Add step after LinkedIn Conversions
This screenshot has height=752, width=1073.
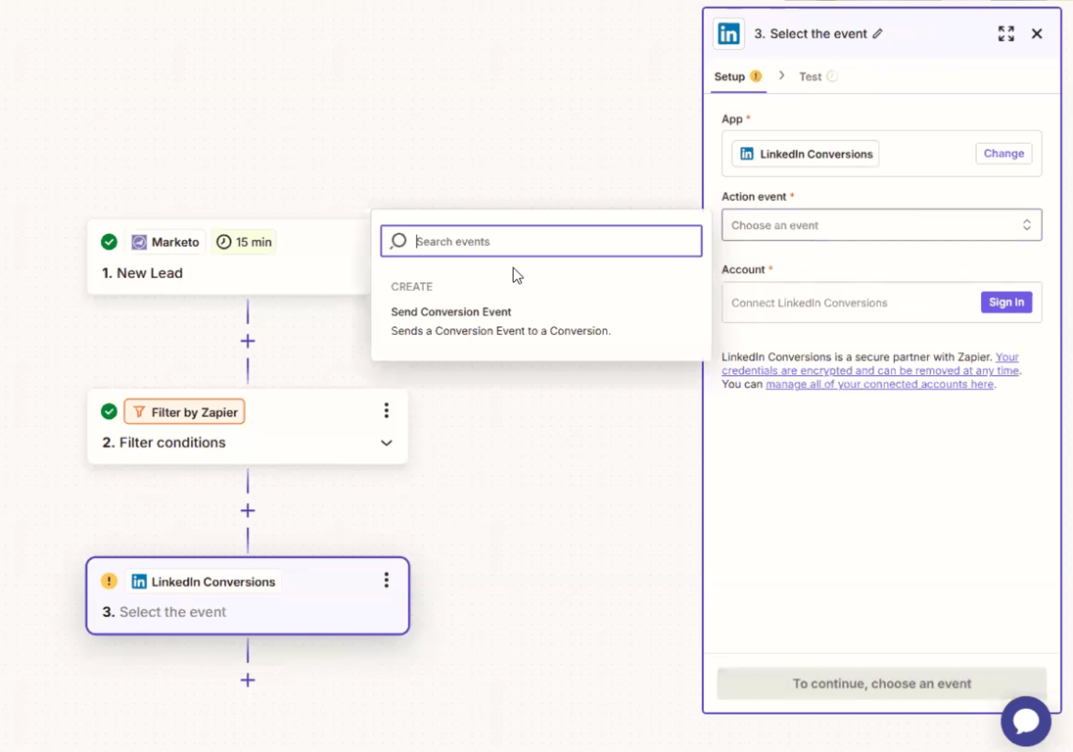248,681
